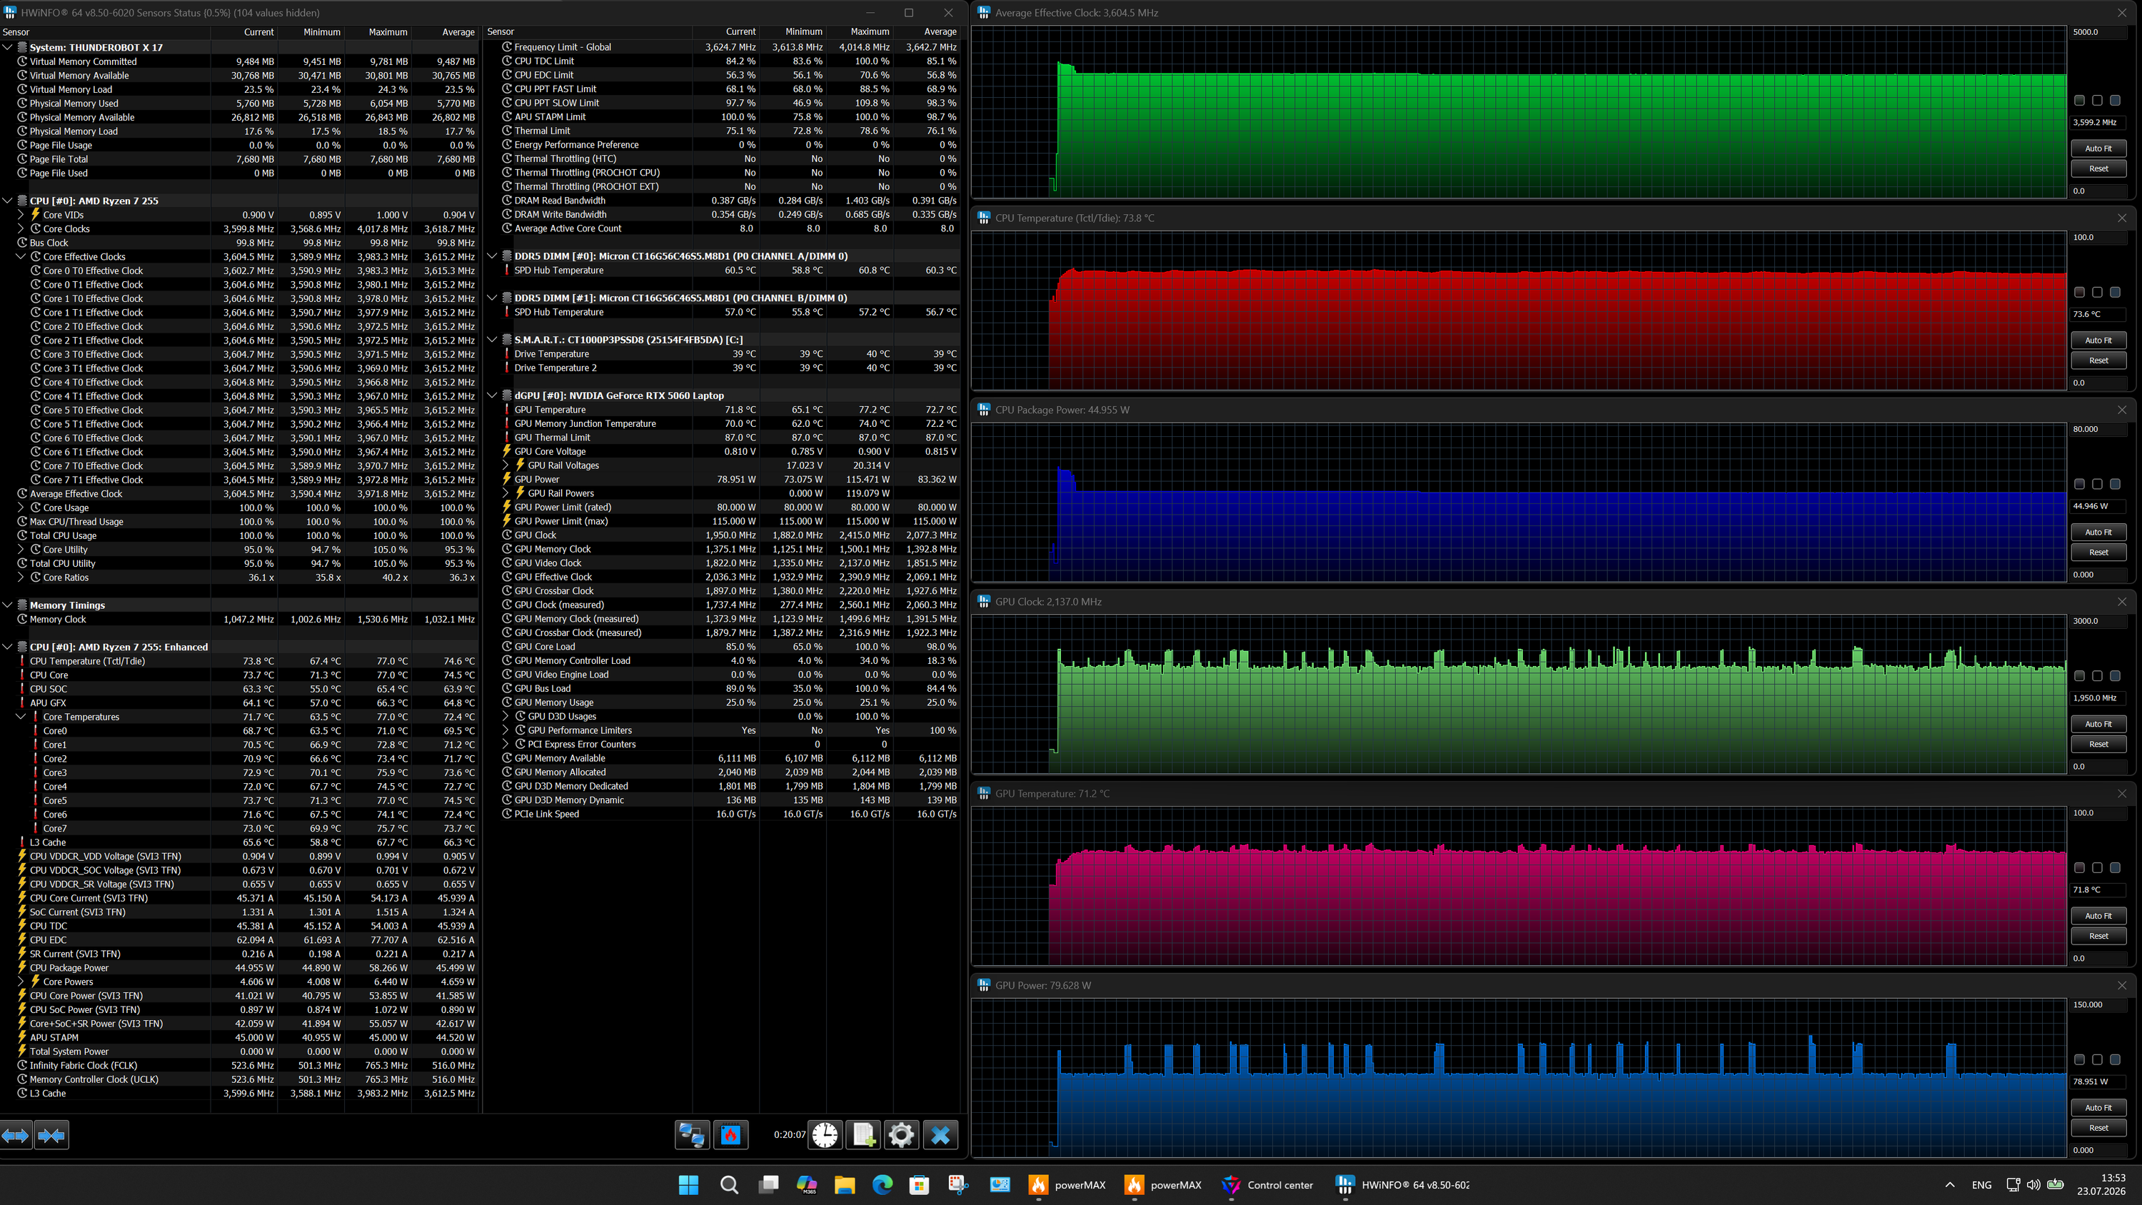Image resolution: width=2142 pixels, height=1205 pixels.
Task: Expand the Core Ratios row
Action: pos(21,578)
